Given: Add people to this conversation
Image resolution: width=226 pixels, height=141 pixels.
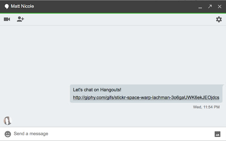Looking at the screenshot, I should (x=20, y=19).
